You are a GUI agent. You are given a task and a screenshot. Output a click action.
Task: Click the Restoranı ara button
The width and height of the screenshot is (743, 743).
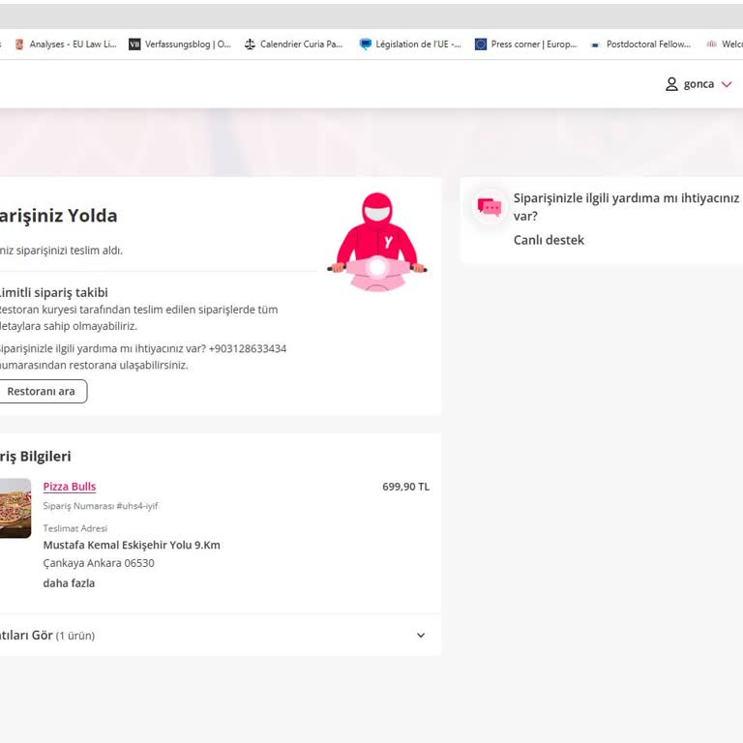42,392
